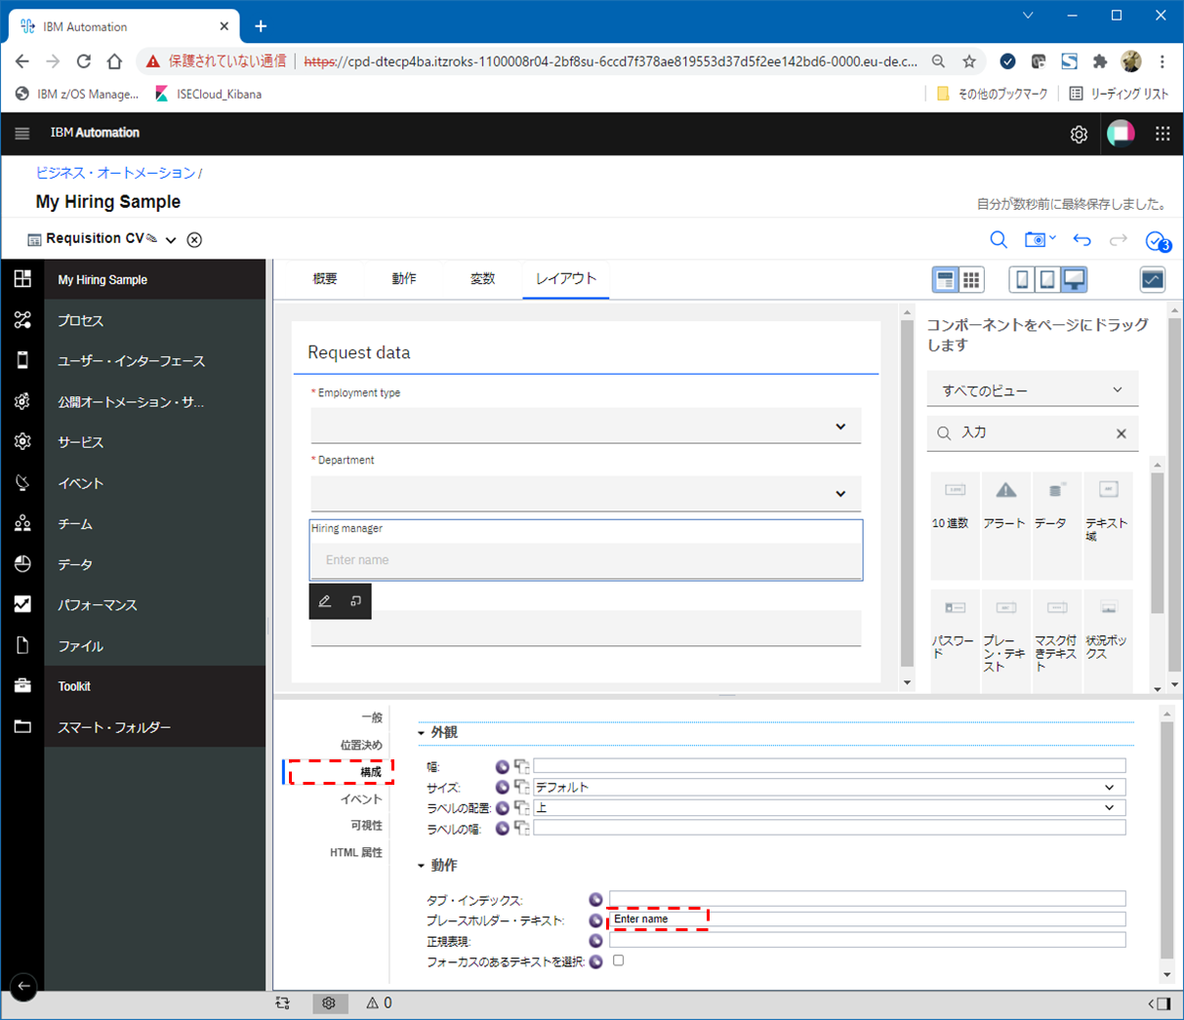Switch to the 動作 tab

404,279
